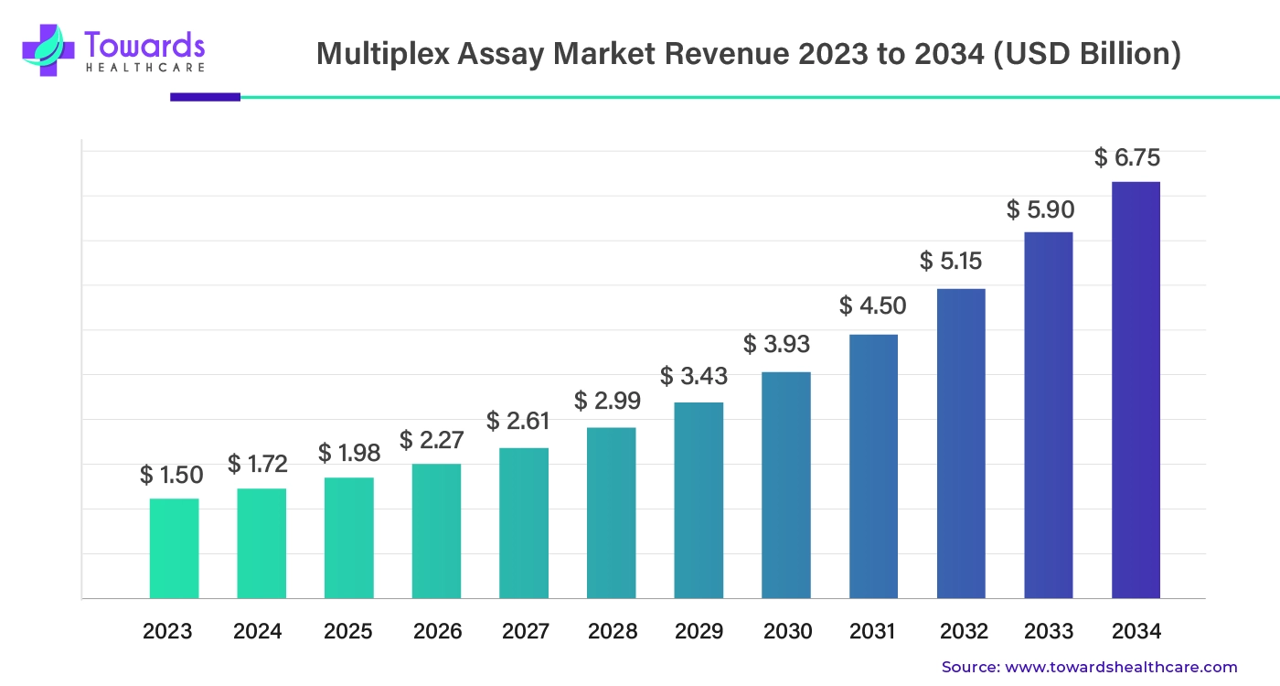Click the 2029 x-axis year label
The height and width of the screenshot is (686, 1280).
699,631
